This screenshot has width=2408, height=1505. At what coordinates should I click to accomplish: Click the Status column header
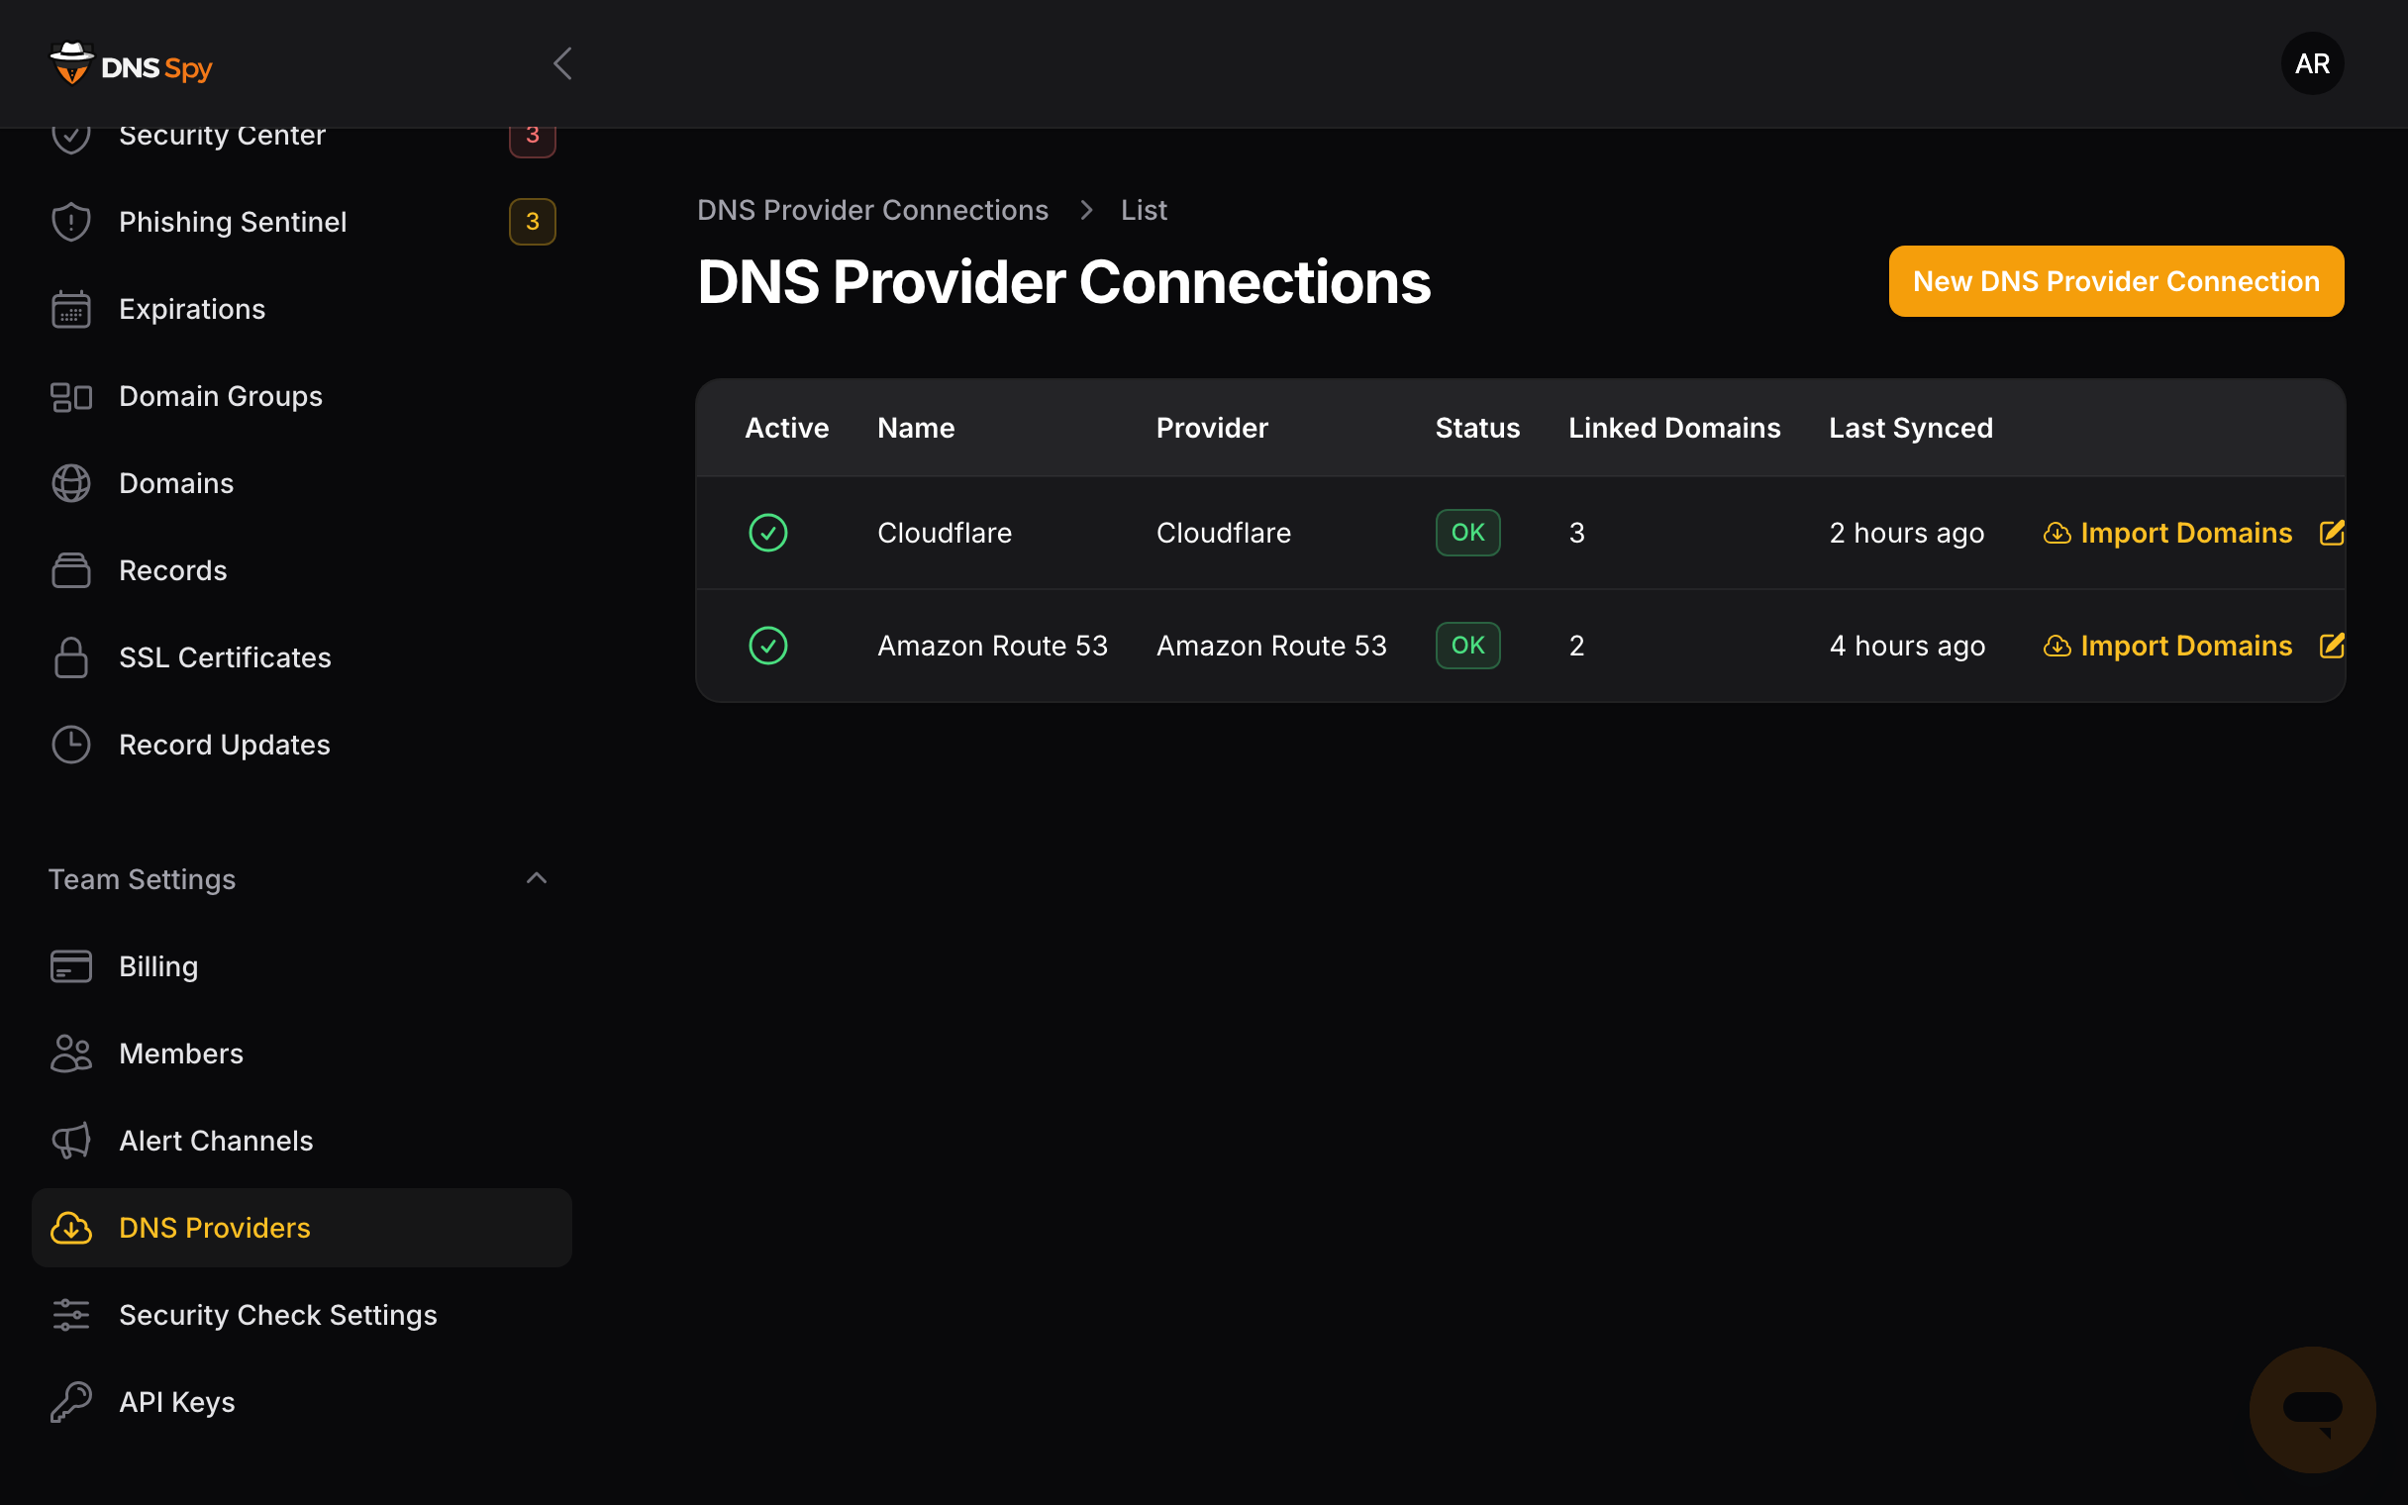point(1476,428)
